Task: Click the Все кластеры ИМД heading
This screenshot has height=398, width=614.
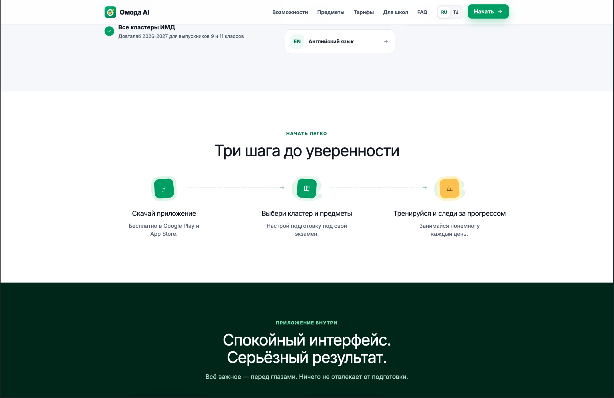Action: click(147, 27)
